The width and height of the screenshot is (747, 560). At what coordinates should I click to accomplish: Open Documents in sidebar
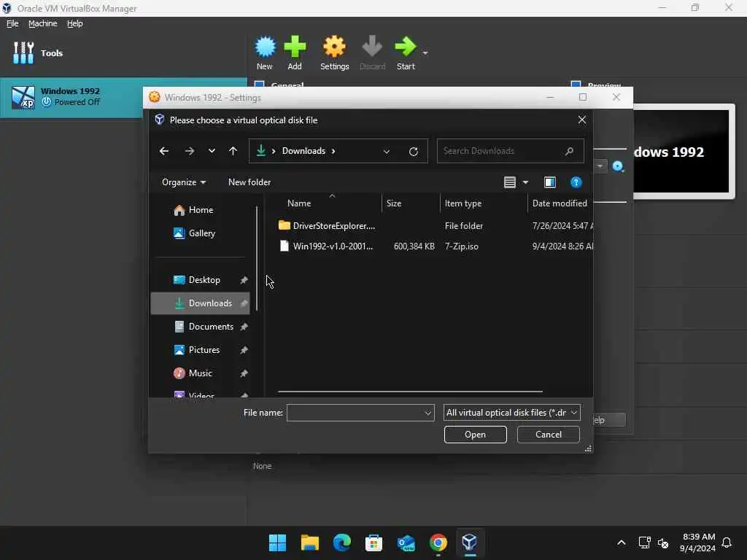200,327
